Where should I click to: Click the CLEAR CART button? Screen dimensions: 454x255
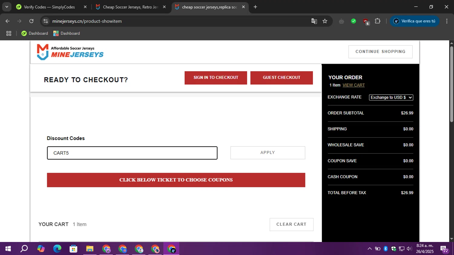[291, 224]
